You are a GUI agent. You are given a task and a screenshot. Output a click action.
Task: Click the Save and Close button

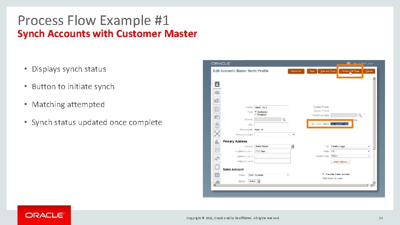(x=328, y=71)
